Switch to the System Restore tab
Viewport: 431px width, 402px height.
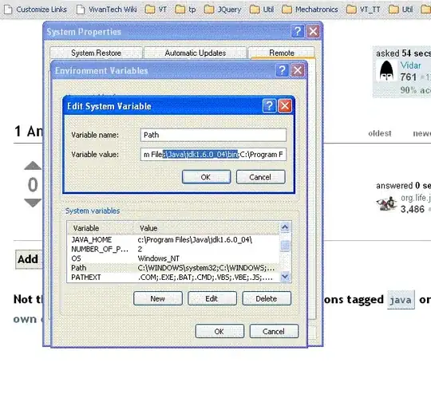(96, 53)
